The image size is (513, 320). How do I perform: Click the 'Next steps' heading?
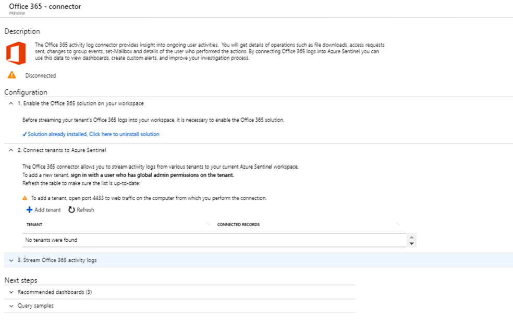pos(21,280)
